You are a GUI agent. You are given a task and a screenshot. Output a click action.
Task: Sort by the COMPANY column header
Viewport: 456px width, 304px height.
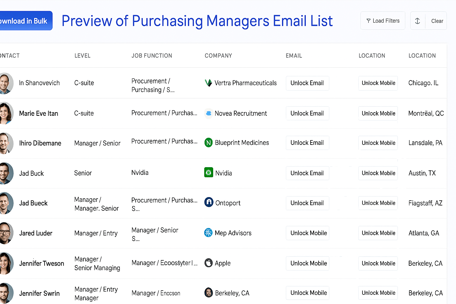(x=218, y=56)
